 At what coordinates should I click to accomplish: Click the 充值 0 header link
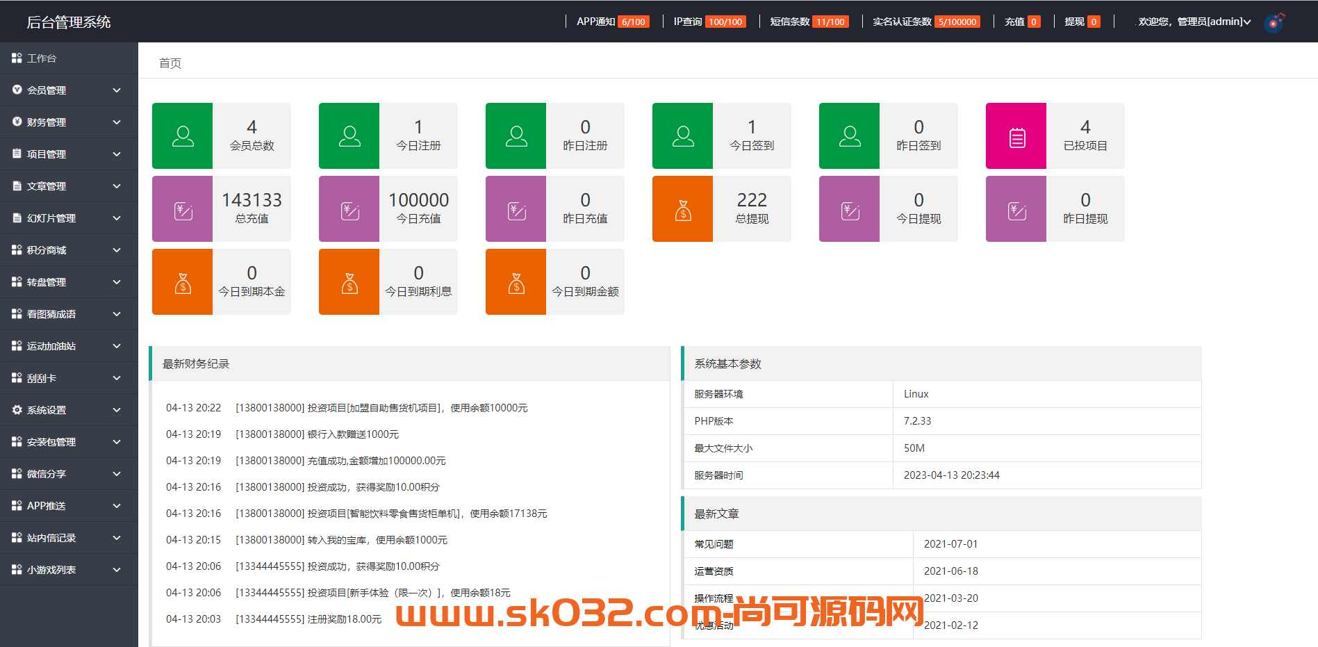coord(1022,22)
